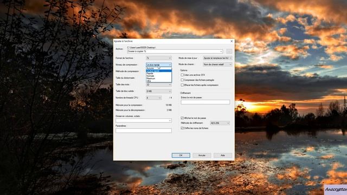Open the Taille de bloc solide dropdown
This screenshot has width=347, height=195.
coord(159,91)
